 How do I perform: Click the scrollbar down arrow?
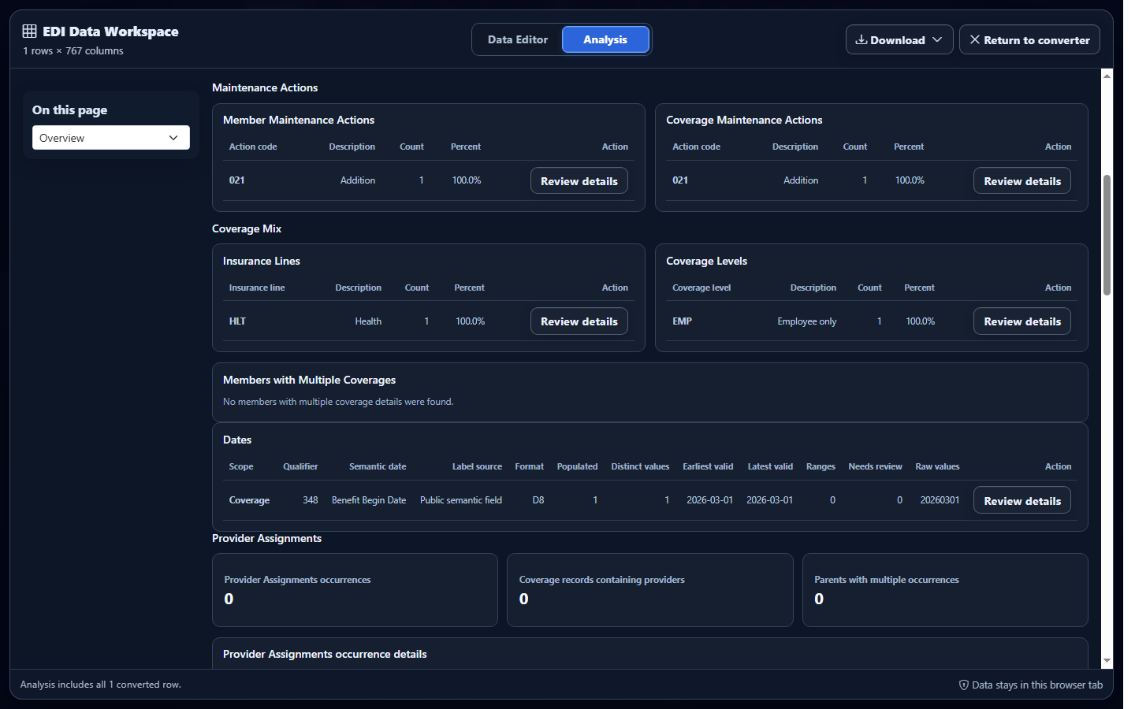pos(1107,661)
